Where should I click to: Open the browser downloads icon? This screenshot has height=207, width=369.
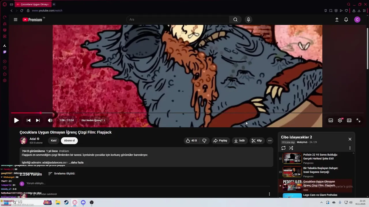359,11
